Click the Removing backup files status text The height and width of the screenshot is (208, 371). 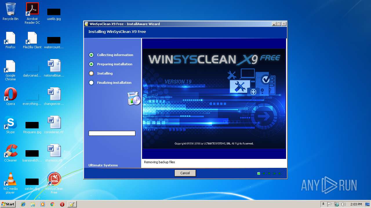click(x=159, y=162)
